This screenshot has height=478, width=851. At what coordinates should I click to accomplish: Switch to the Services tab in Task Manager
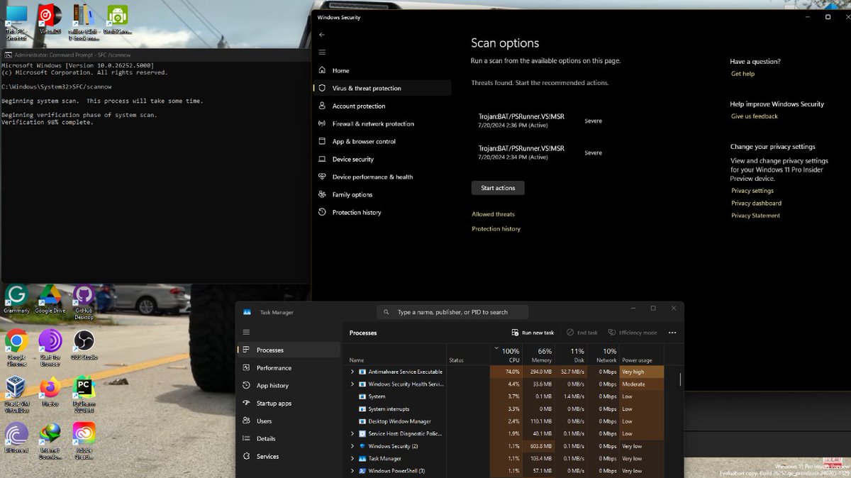pyautogui.click(x=289, y=457)
